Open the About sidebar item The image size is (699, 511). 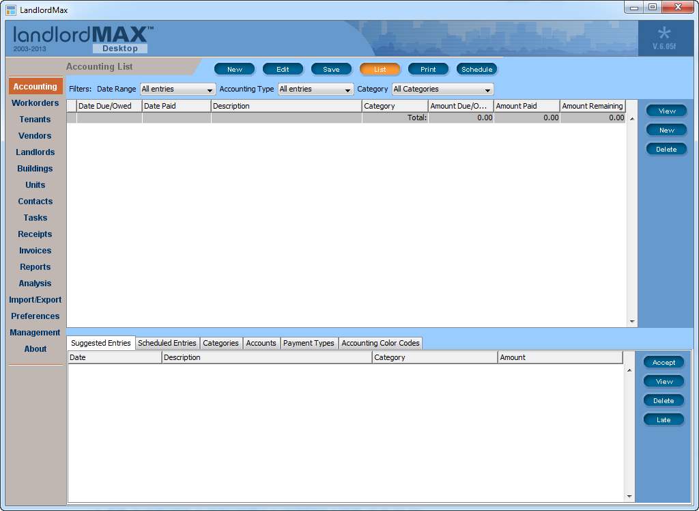35,349
